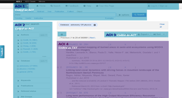Select result 2 checkbox
The height and width of the screenshot is (98, 182).
[x=58, y=67]
